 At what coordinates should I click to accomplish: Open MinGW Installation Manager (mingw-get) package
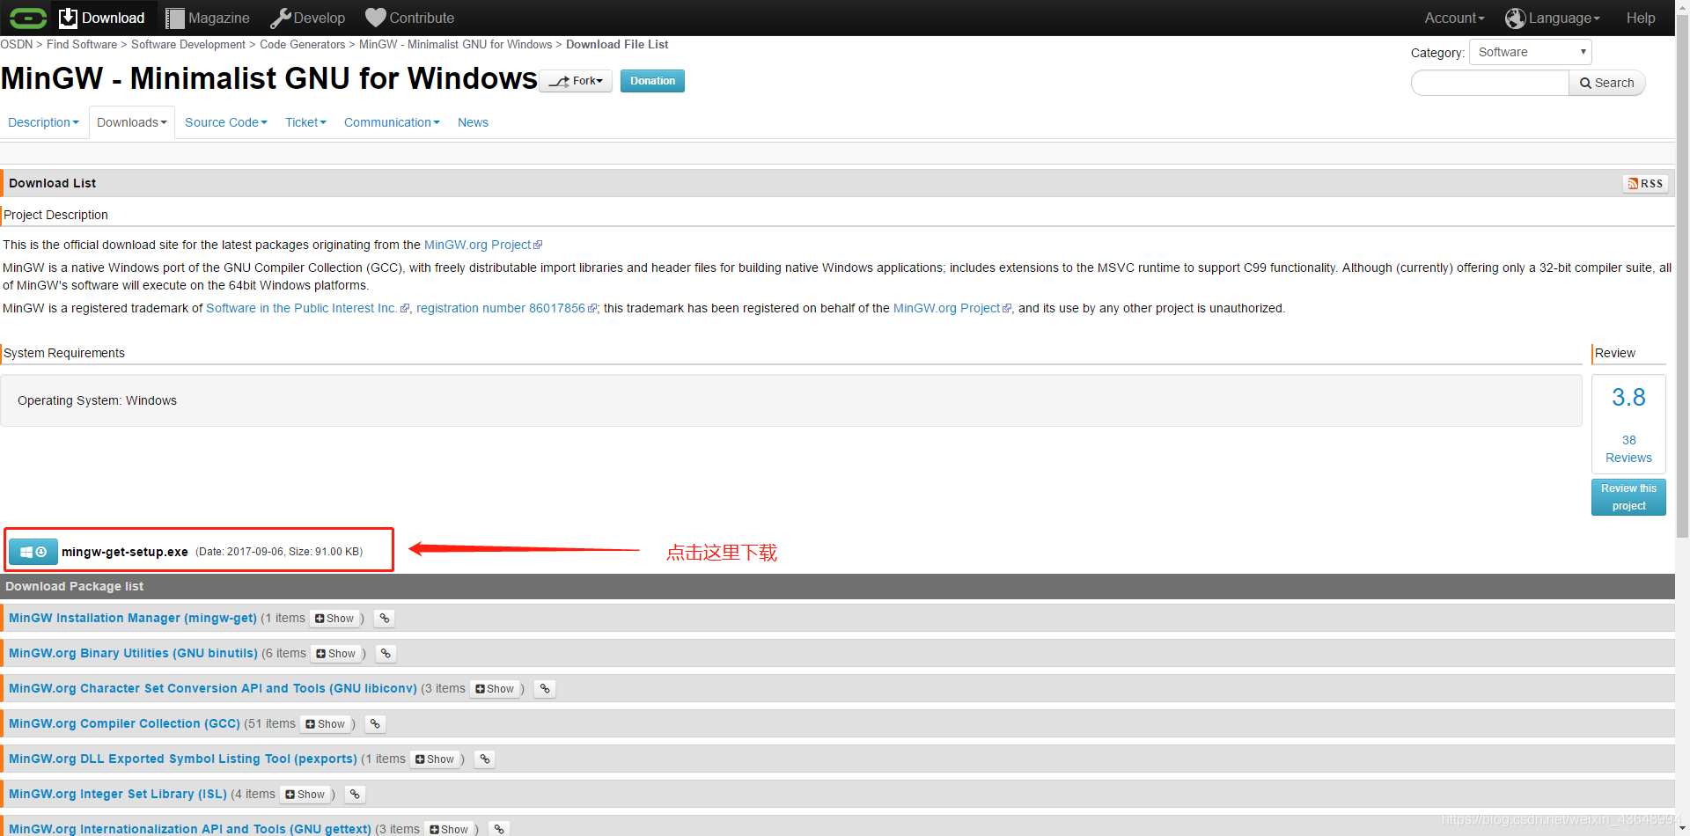(x=133, y=618)
